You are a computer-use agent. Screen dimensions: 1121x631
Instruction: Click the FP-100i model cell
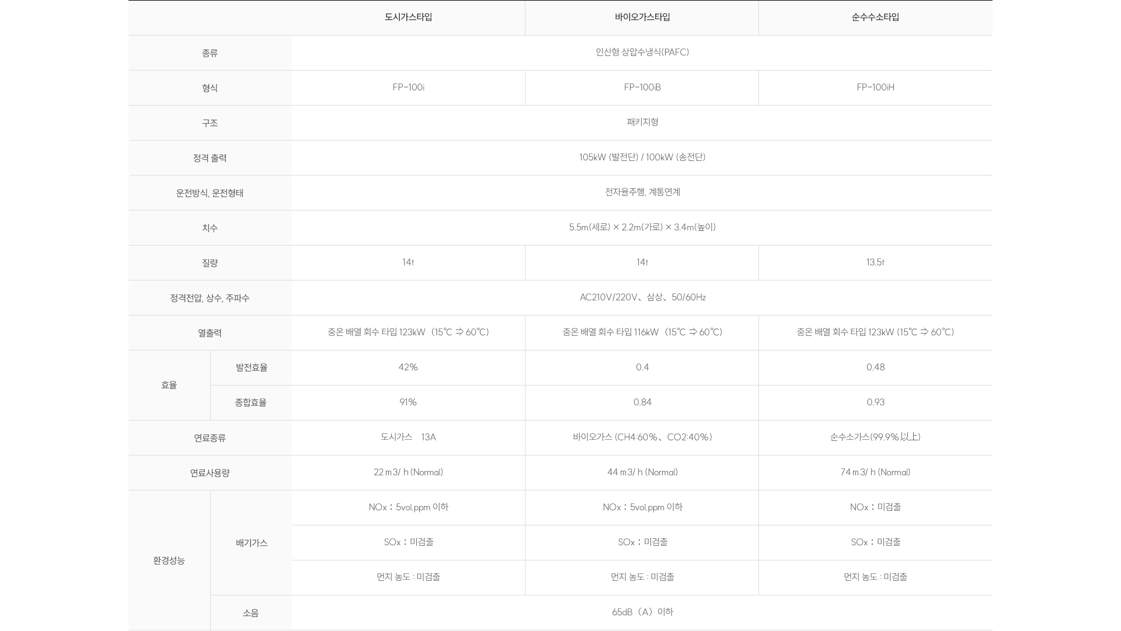point(408,87)
